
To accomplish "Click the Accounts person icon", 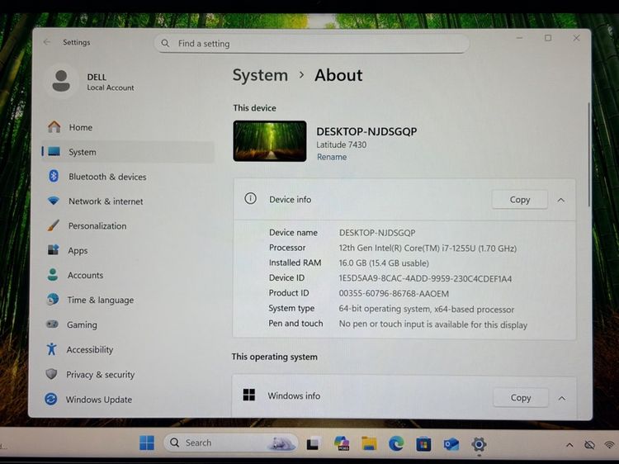I will 53,275.
